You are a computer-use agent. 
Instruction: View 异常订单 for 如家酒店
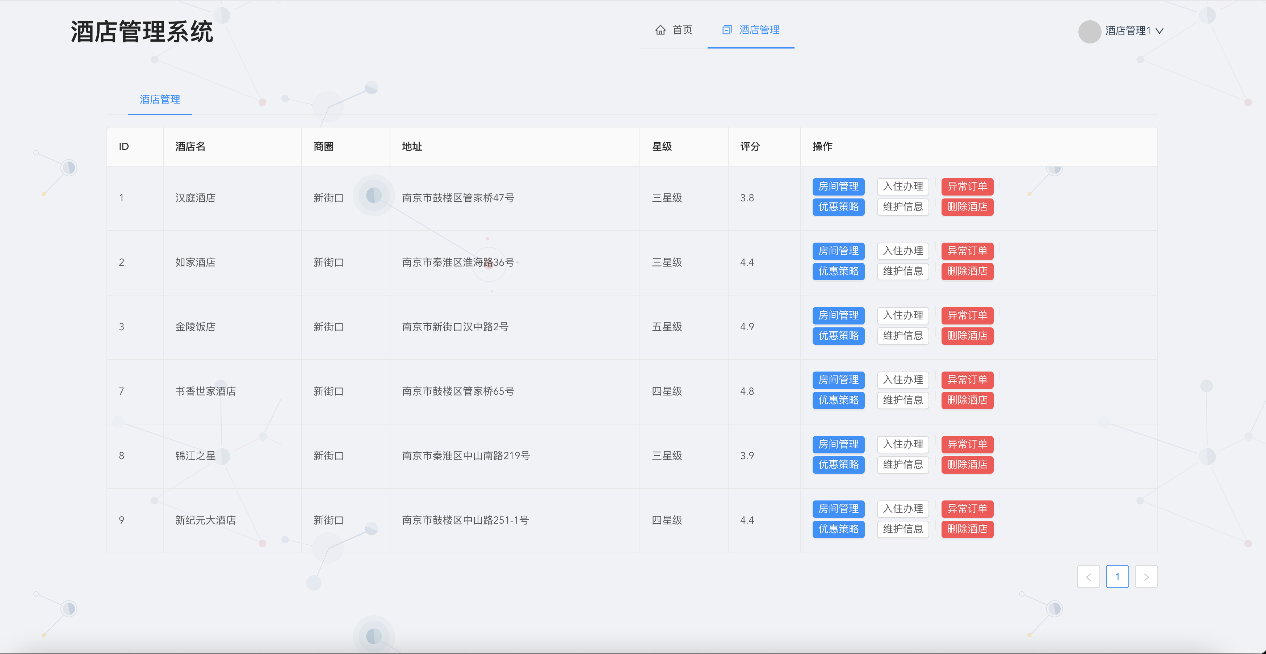[x=967, y=251]
